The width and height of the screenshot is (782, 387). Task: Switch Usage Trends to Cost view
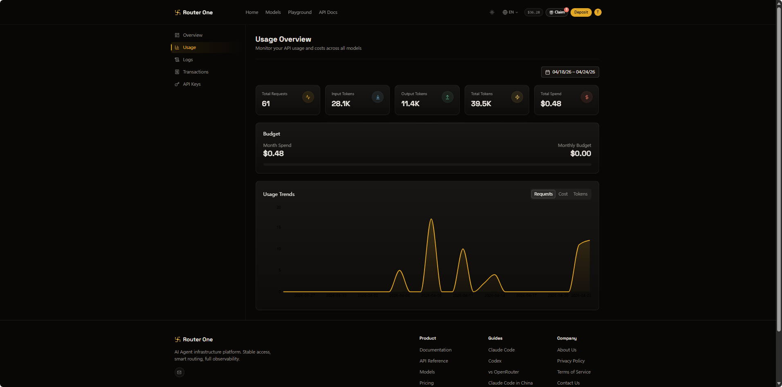point(563,194)
